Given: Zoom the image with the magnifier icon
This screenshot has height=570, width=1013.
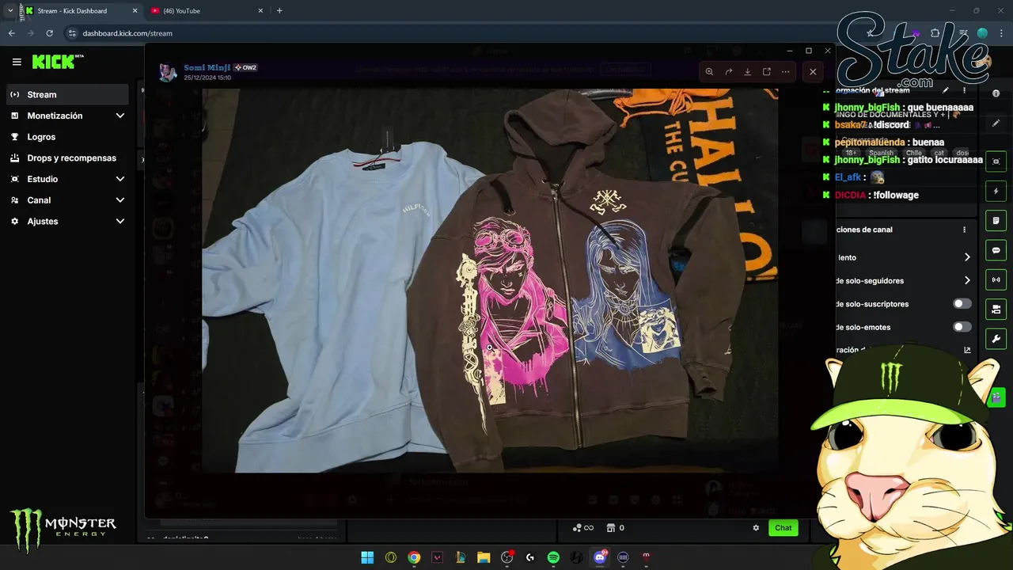Looking at the screenshot, I should tap(709, 71).
